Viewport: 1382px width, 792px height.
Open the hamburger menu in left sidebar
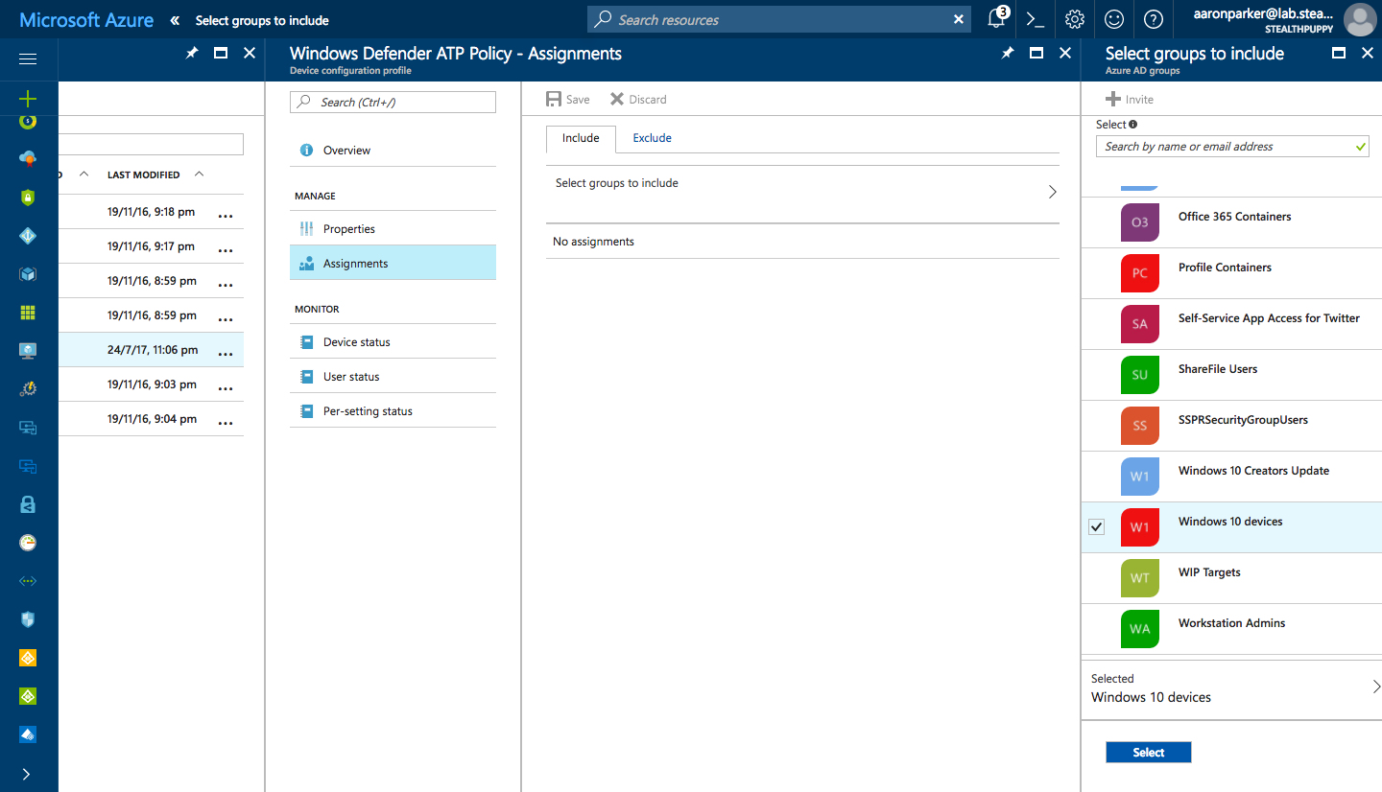coord(28,59)
